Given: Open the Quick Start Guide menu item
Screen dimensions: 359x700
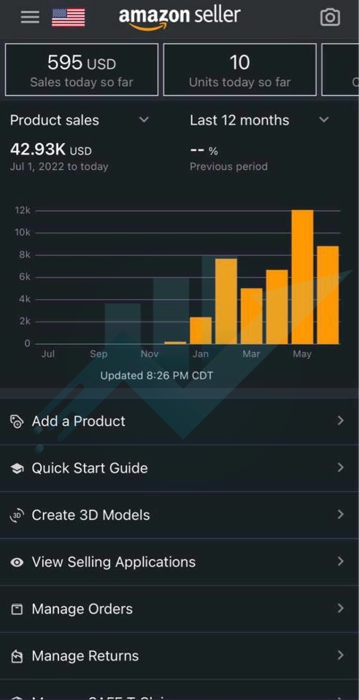Looking at the screenshot, I should (179, 468).
